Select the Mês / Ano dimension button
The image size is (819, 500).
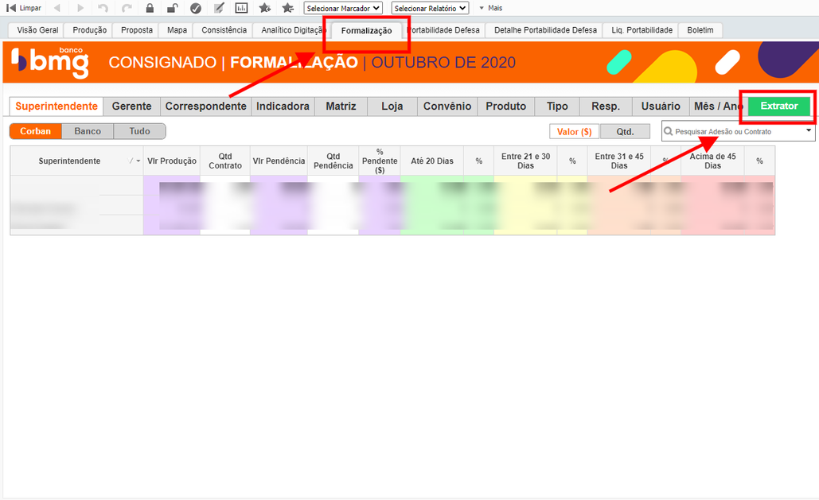click(x=718, y=107)
